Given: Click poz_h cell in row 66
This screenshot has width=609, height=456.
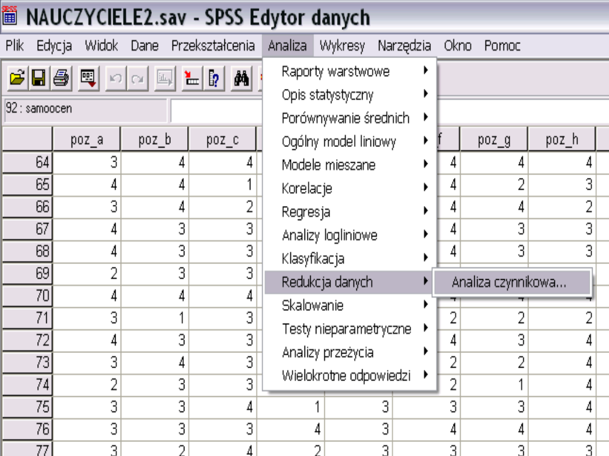Looking at the screenshot, I should 562,207.
